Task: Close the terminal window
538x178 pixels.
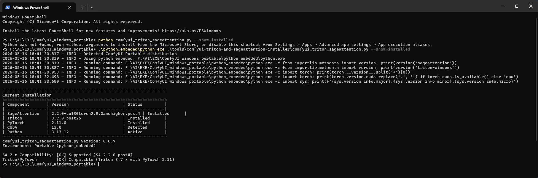Action: pos(531,6)
